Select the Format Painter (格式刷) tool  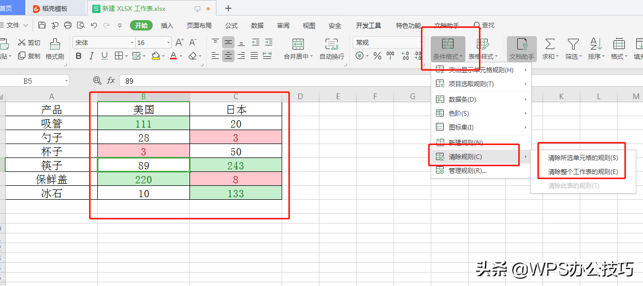coord(54,50)
